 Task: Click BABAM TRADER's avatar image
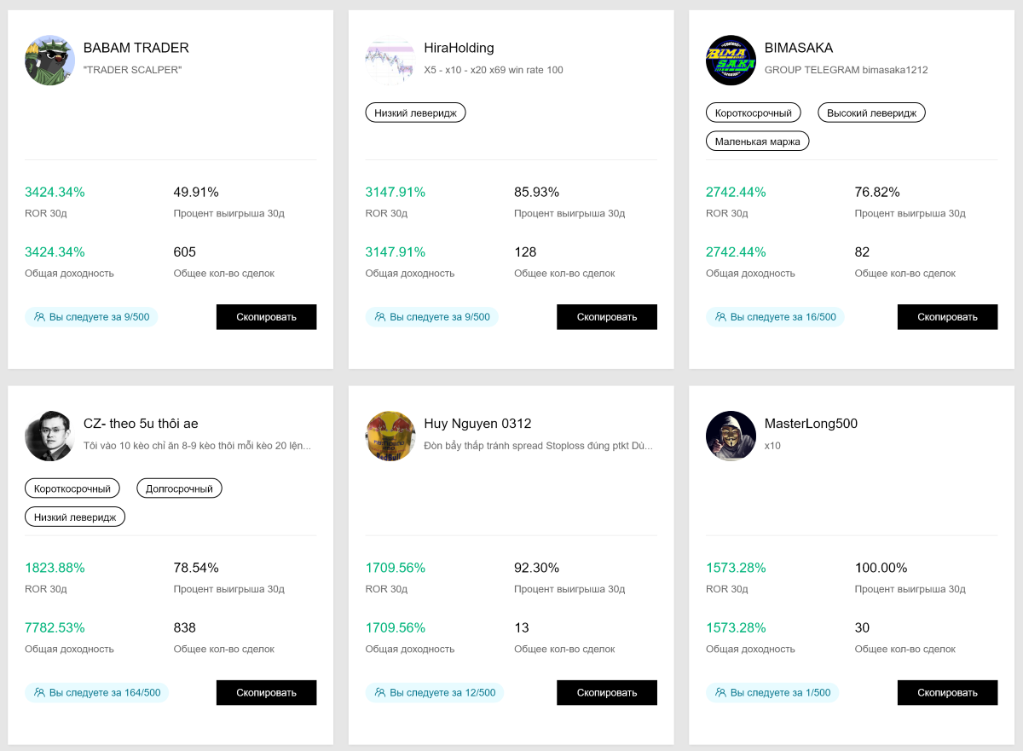coord(50,61)
